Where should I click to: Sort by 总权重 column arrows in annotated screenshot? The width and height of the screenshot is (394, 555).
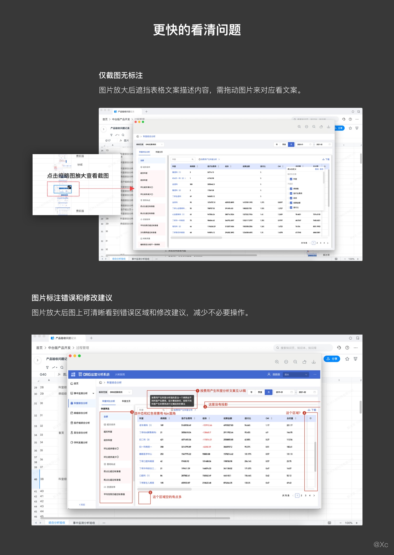[296, 418]
